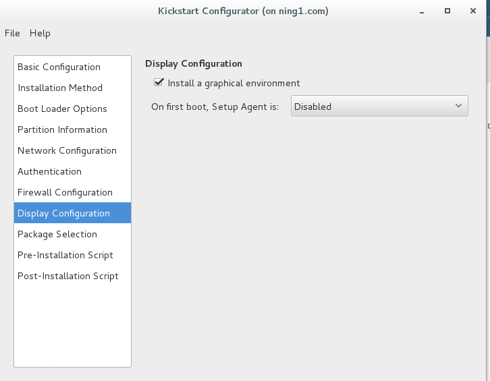Screen dimensions: 490x381
Task: Maximize the Kickstart Configurator window
Action: pos(447,11)
